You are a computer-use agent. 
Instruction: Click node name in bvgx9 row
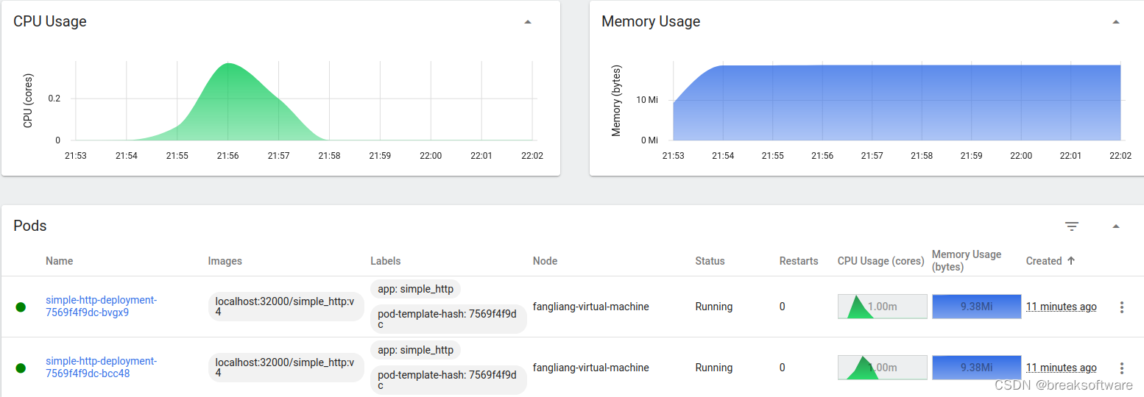590,307
